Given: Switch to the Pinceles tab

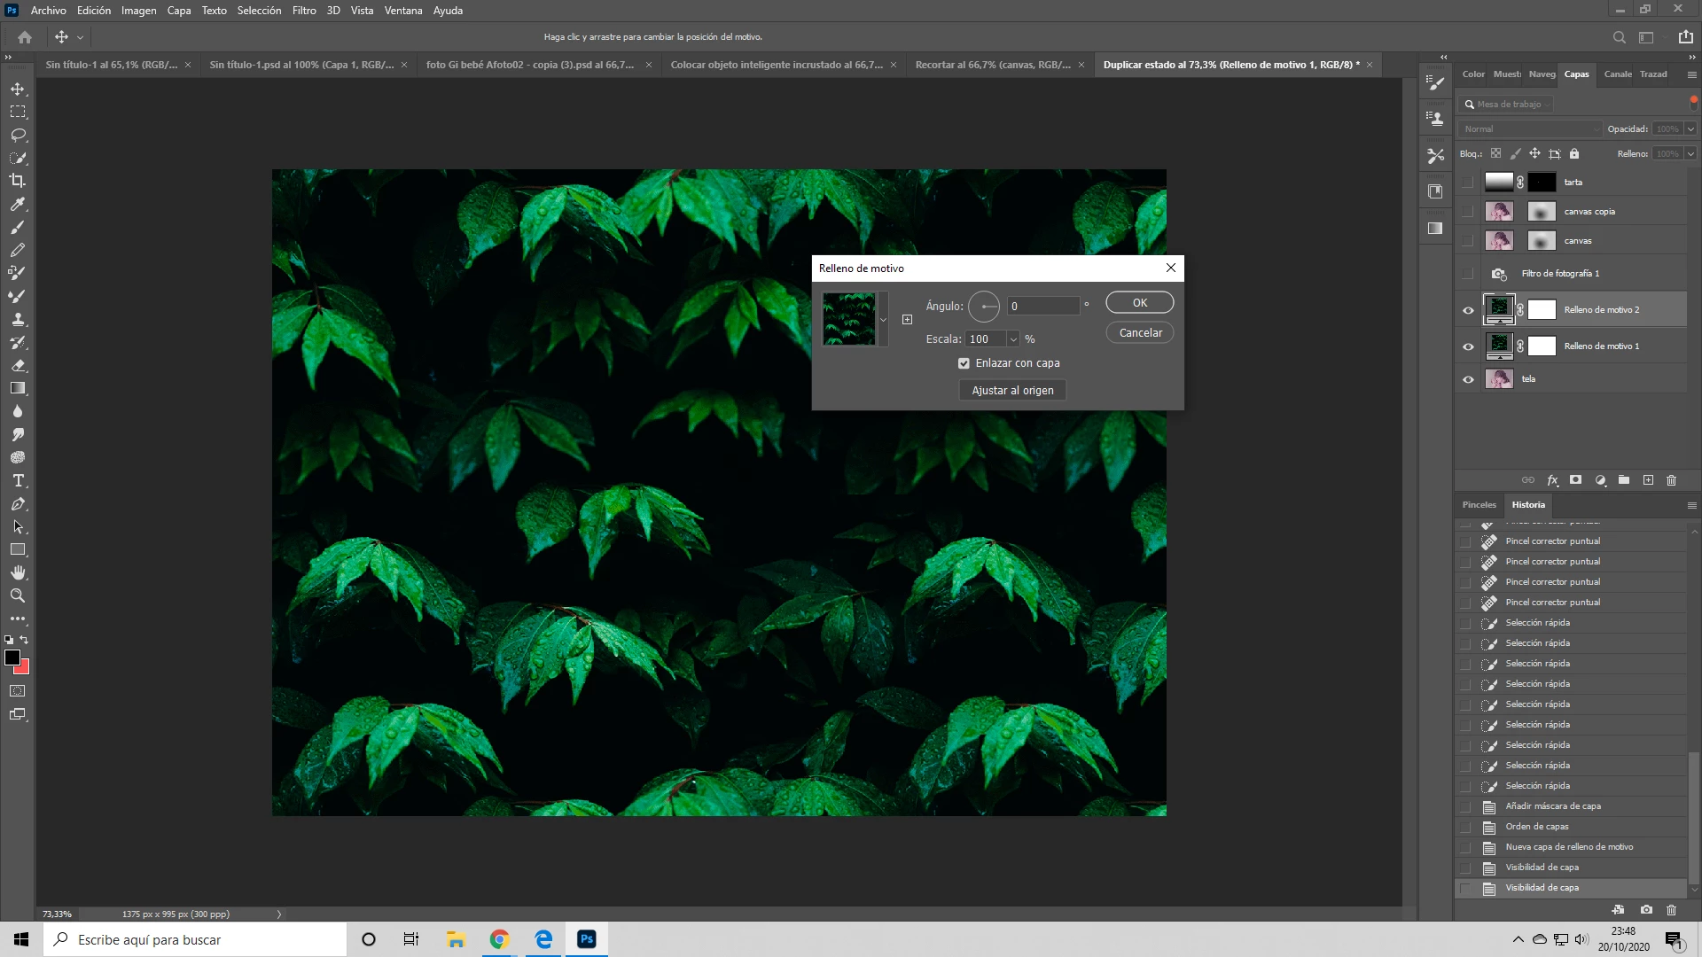Looking at the screenshot, I should [x=1479, y=505].
